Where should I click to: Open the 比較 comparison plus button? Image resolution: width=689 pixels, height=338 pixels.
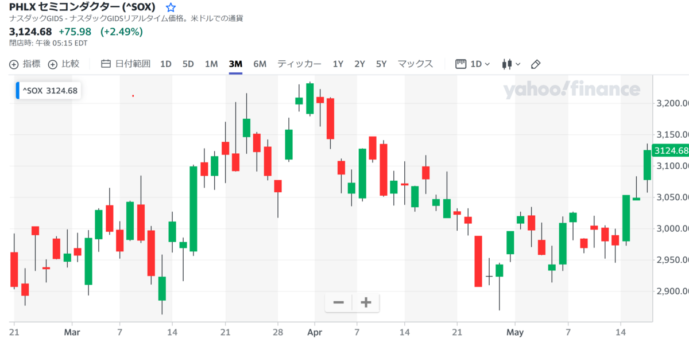tap(63, 64)
